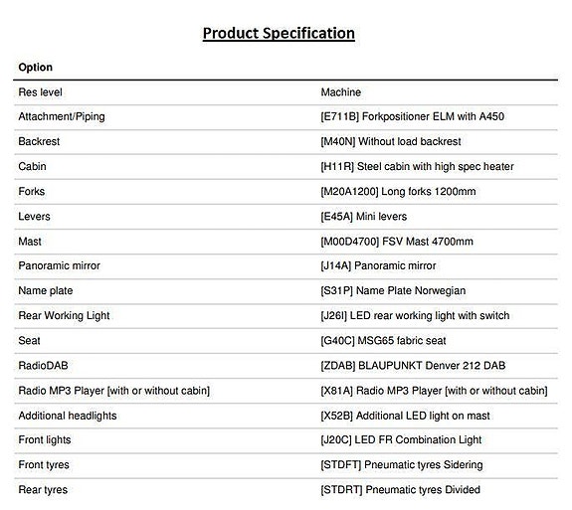Click the Levers row label
This screenshot has width=572, height=510.
[x=34, y=217]
